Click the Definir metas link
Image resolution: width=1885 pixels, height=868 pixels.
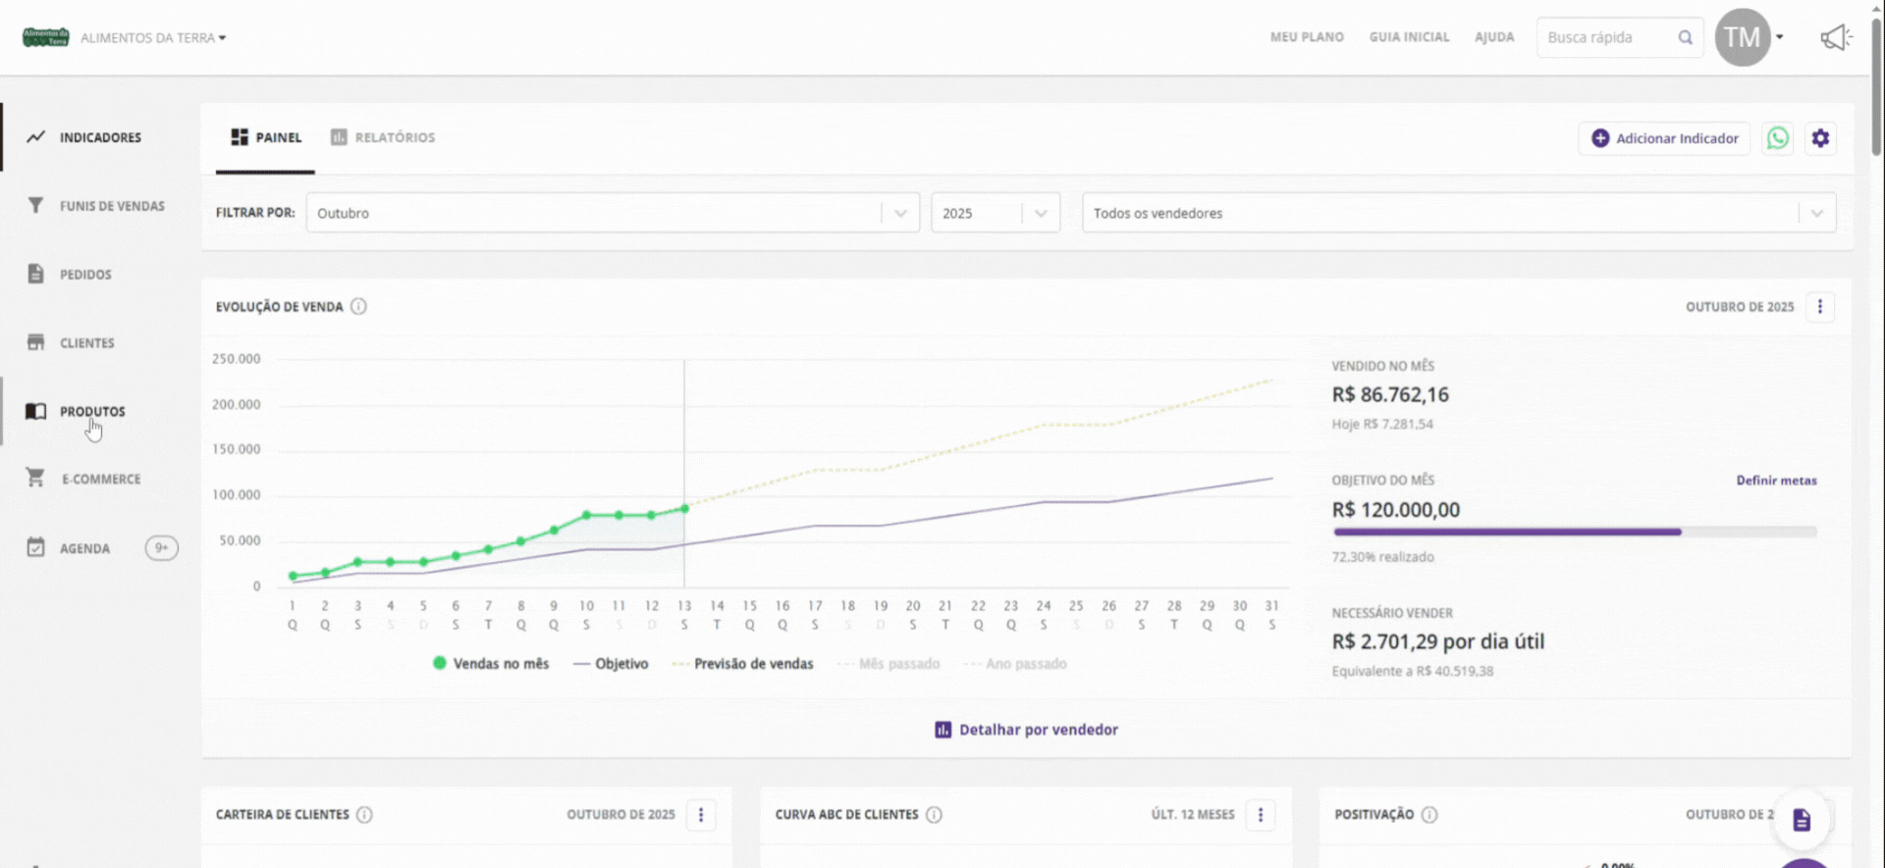(1776, 481)
